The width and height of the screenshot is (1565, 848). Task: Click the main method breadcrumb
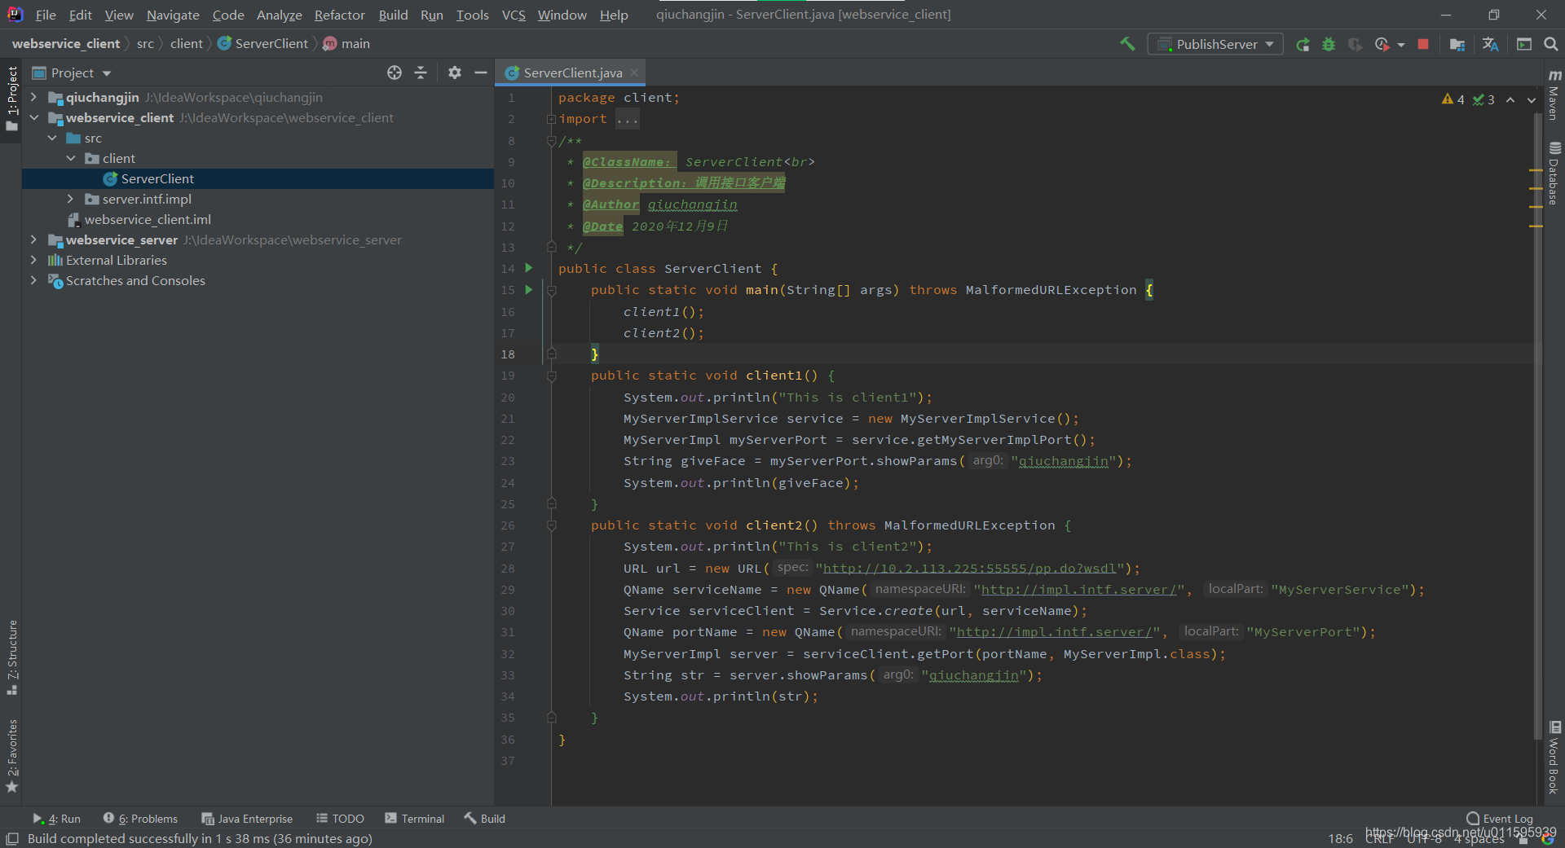pos(347,44)
